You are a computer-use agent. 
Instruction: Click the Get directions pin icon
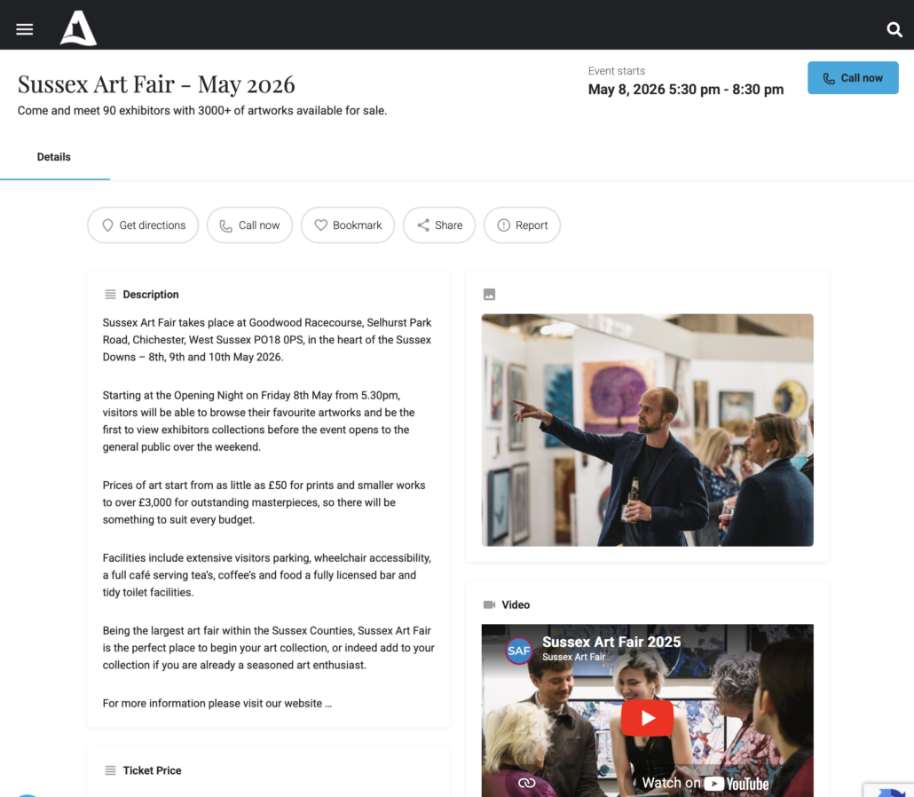point(108,225)
